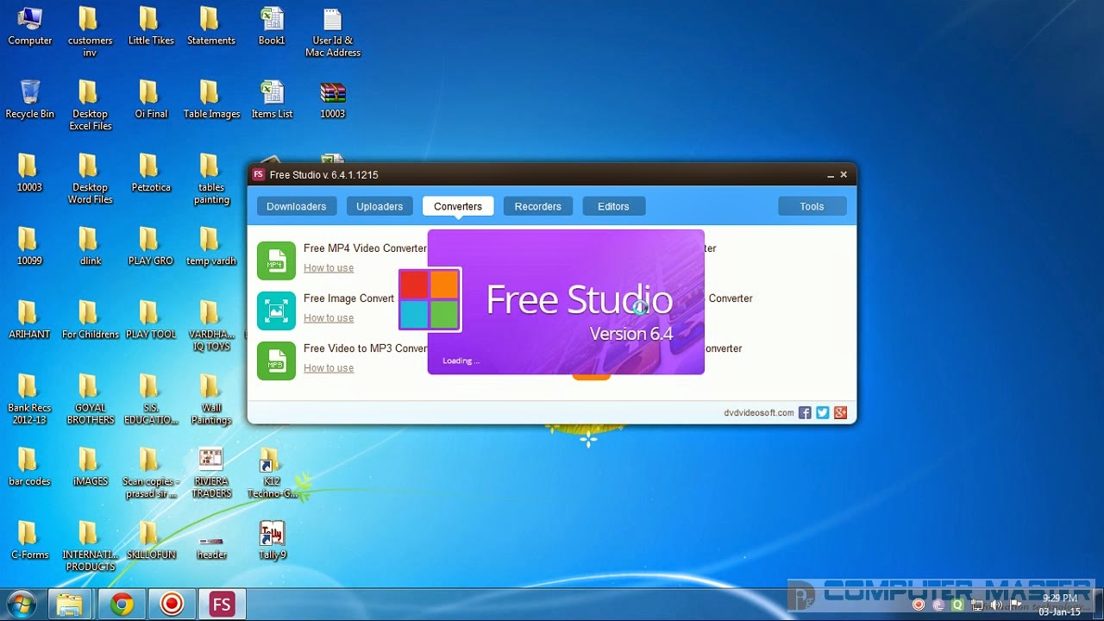Open the Tools button in Free Studio
The height and width of the screenshot is (621, 1104).
pyautogui.click(x=812, y=206)
